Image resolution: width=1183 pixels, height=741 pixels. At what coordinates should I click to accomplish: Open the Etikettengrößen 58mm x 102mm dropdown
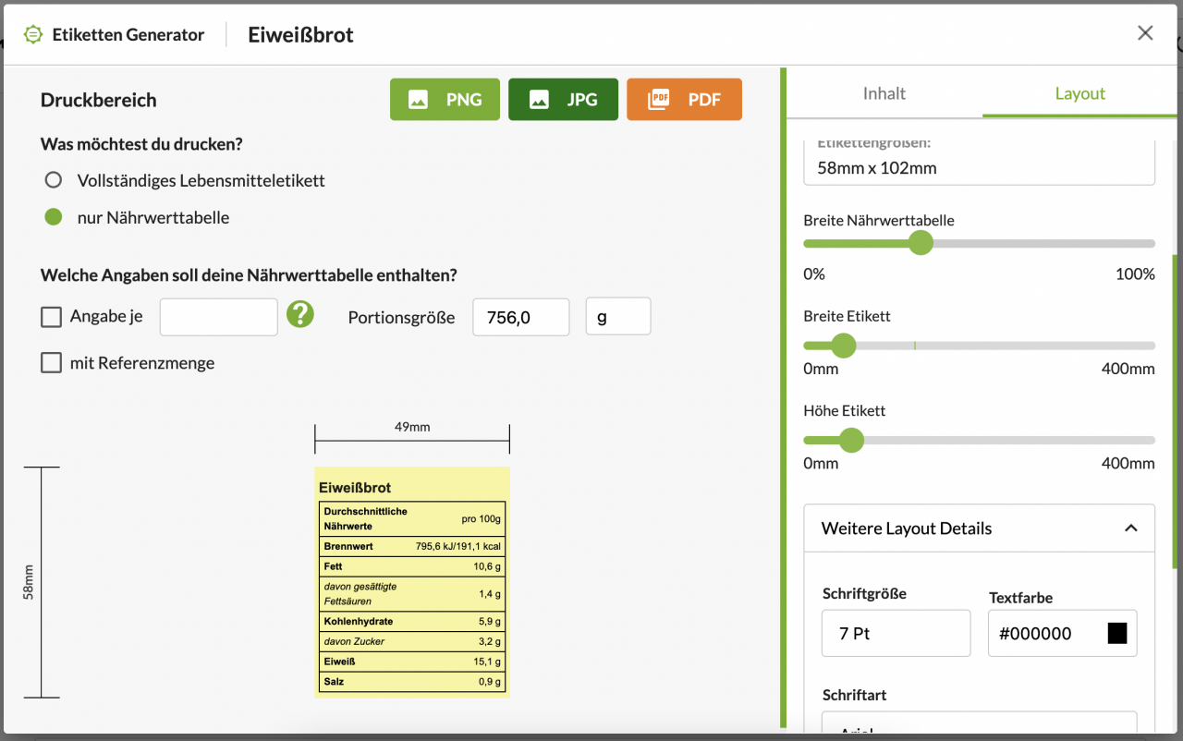[980, 163]
